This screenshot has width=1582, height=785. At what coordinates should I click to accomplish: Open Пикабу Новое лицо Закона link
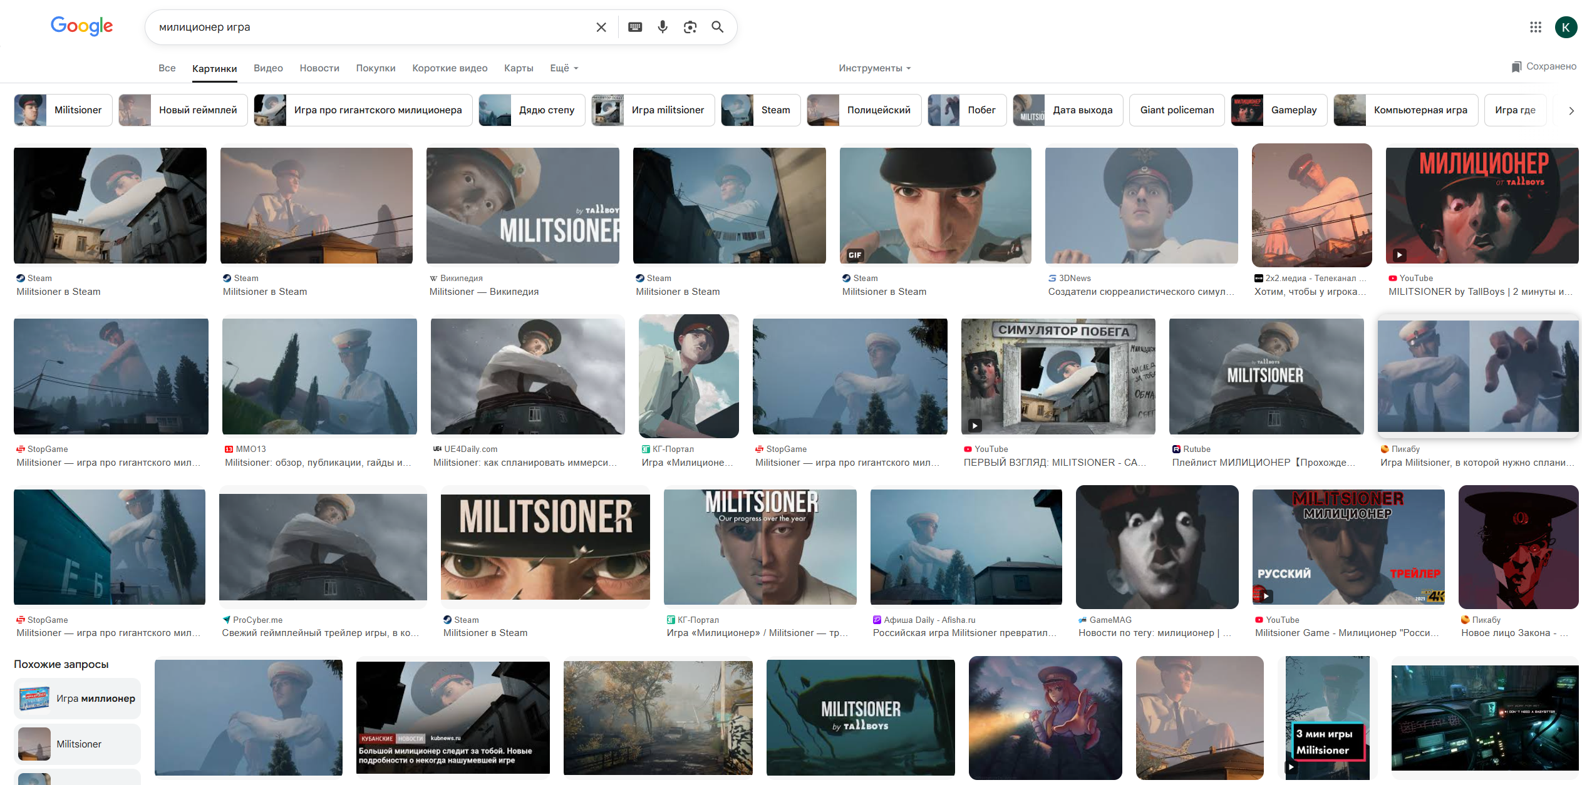(1514, 633)
